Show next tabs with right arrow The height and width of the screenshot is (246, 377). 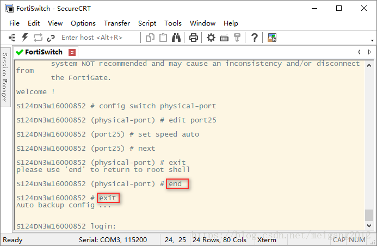[x=369, y=52]
